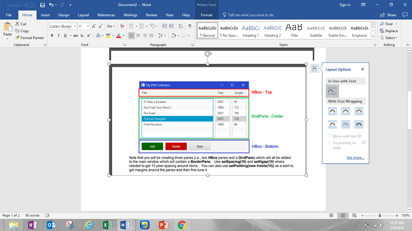Toggle Underline formatting
The image size is (412, 231).
pos(65,36)
